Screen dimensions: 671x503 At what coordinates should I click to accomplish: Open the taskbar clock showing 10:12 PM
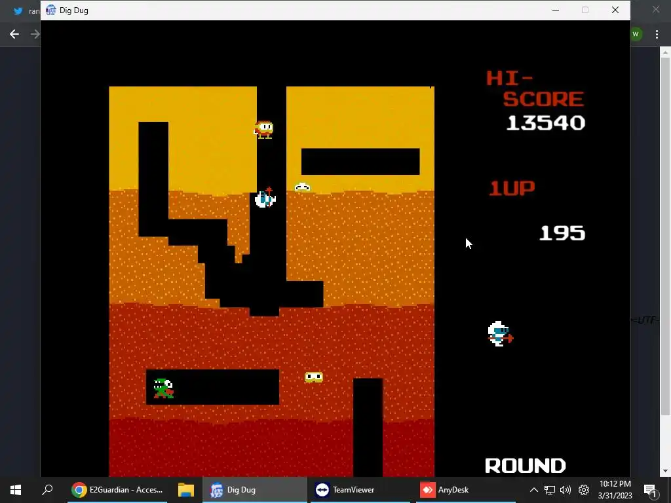[x=615, y=490]
